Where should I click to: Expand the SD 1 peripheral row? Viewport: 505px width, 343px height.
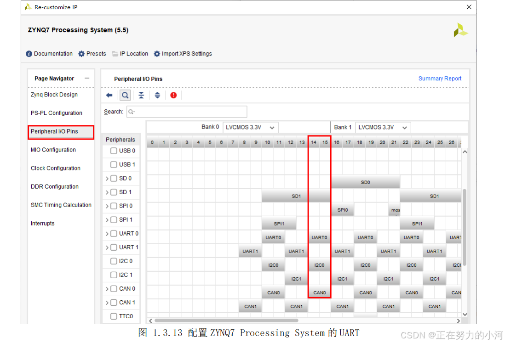tap(107, 192)
